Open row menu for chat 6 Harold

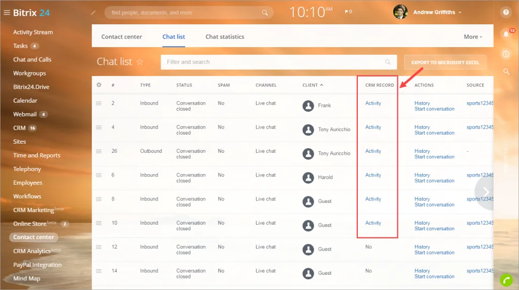(99, 175)
